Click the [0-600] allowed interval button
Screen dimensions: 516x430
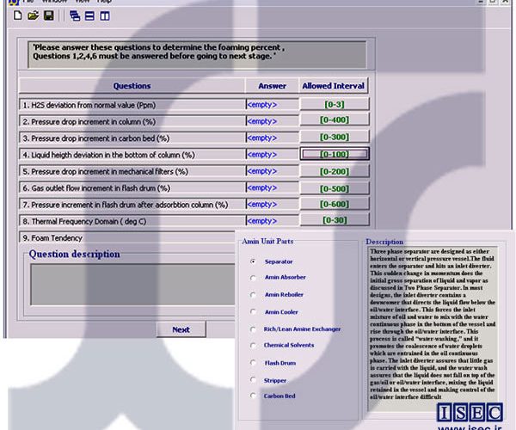(335, 204)
